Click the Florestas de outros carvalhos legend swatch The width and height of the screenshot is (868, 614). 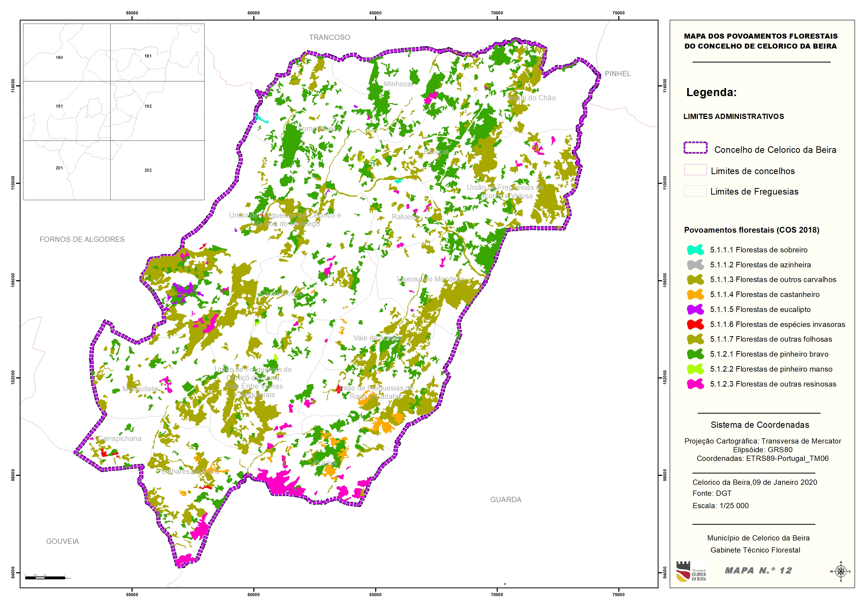click(x=695, y=280)
